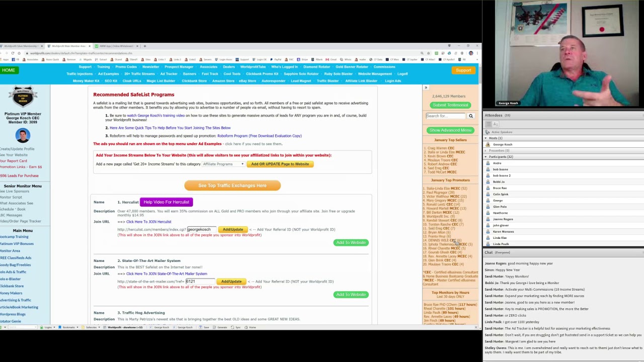The height and width of the screenshot is (362, 644).
Task: Open browser profile avatar icon
Action: pos(471,53)
